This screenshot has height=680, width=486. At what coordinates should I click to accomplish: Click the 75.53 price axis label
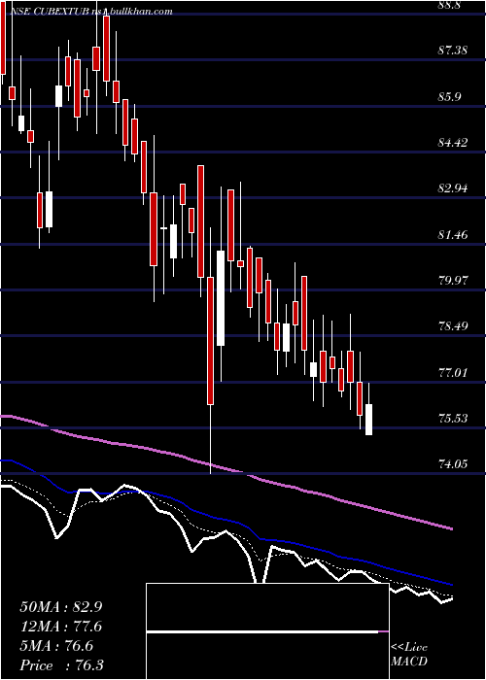coord(453,419)
